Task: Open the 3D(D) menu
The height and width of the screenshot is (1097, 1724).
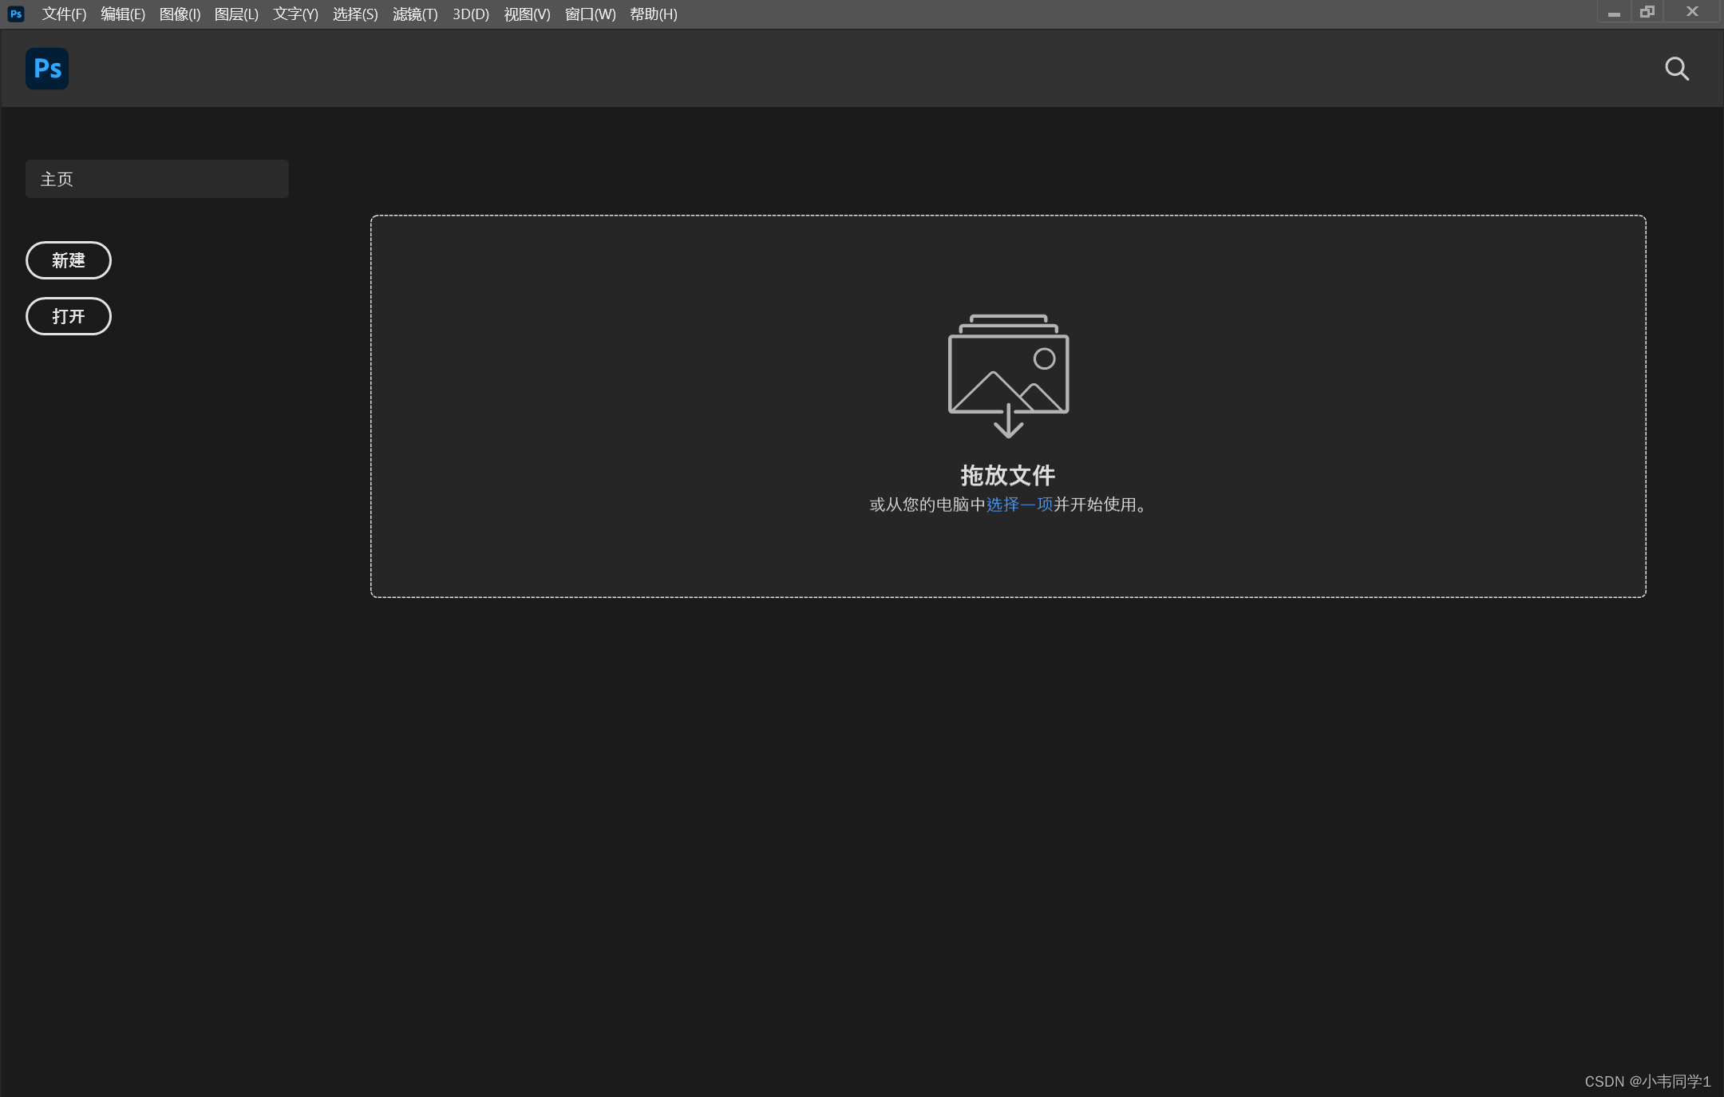Action: tap(471, 14)
